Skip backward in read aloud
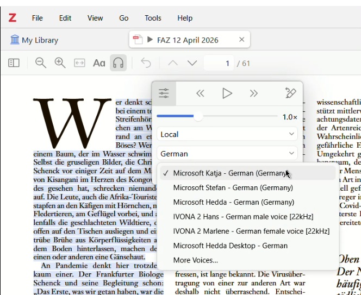This screenshot has height=295, width=361. click(x=200, y=93)
